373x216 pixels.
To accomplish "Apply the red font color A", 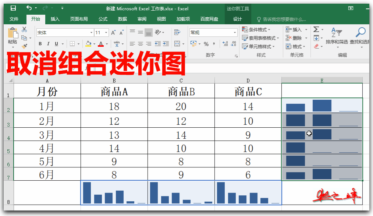I will (101, 44).
